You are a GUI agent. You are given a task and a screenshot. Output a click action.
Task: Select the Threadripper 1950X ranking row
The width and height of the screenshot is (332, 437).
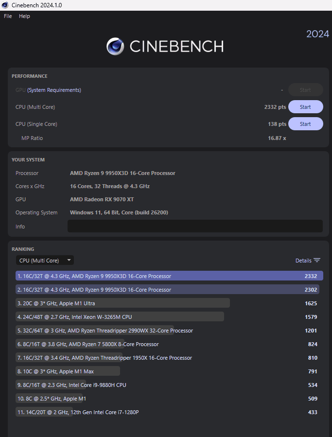tap(169, 358)
